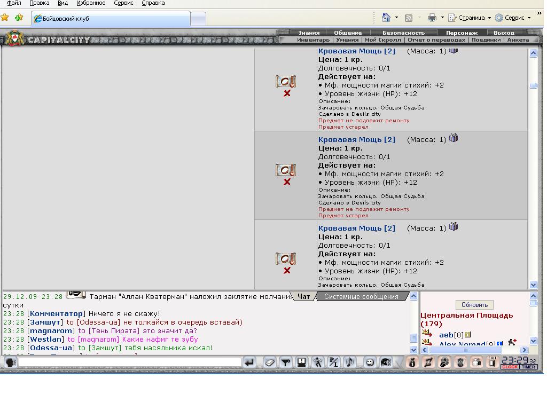Click browser Print icon
547x410 pixels.
432,18
